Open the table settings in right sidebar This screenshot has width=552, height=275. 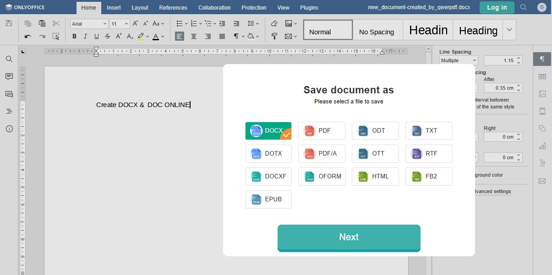click(542, 76)
